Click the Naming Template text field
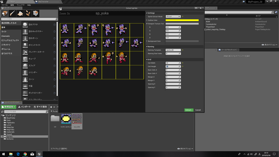 [173, 50]
